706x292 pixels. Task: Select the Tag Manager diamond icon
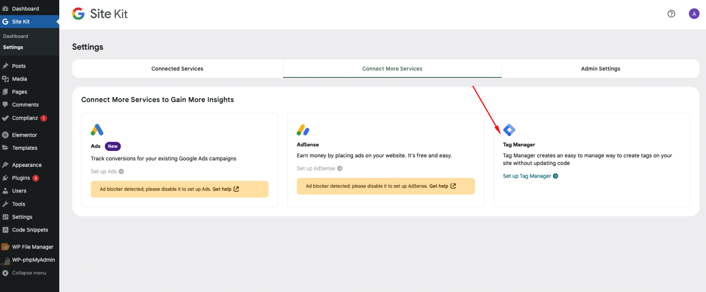[x=509, y=130]
